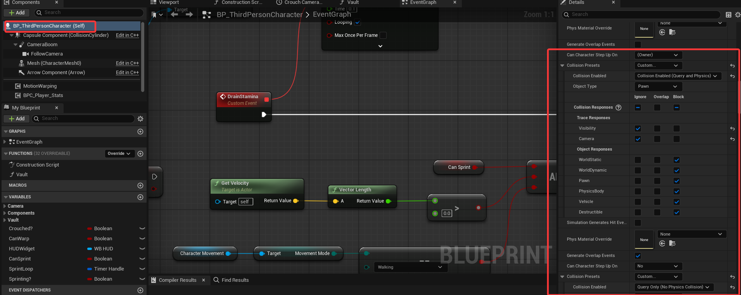Viewport: 741px width, 295px height.
Task: Add a new function via FUNCTIONS plus icon
Action: (140, 154)
